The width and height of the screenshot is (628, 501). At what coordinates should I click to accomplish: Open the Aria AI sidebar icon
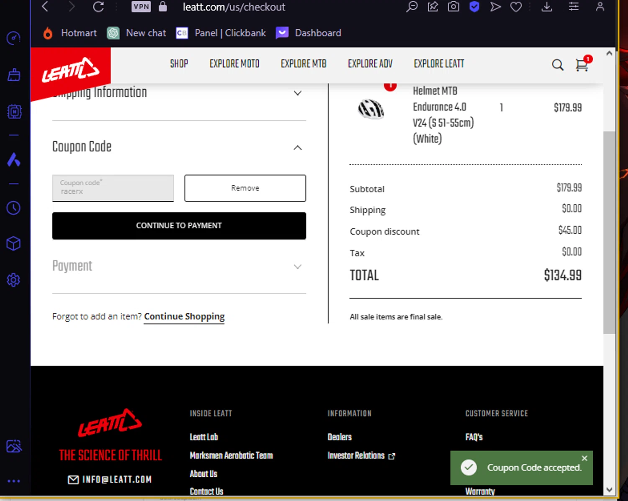click(x=14, y=159)
